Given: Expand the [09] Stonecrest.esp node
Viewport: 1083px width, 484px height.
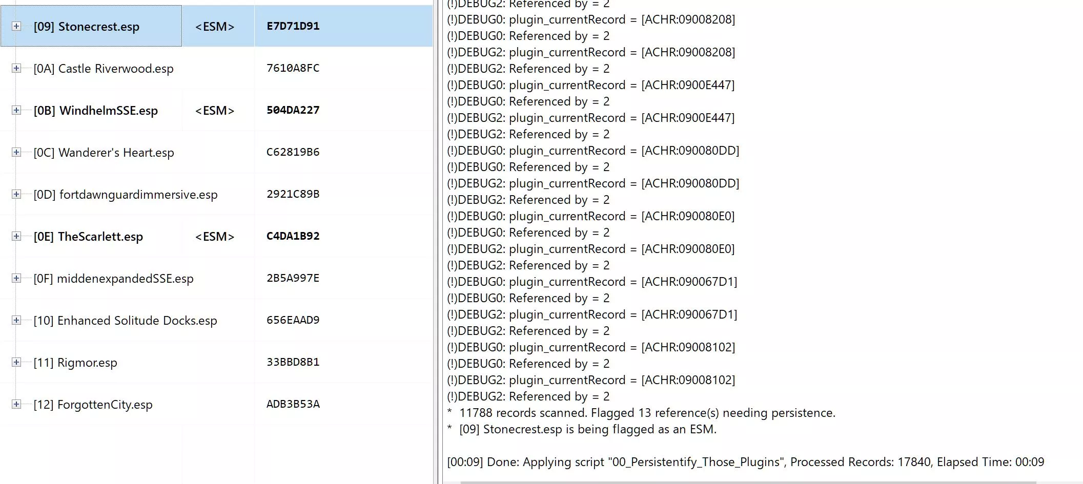Looking at the screenshot, I should tap(16, 26).
